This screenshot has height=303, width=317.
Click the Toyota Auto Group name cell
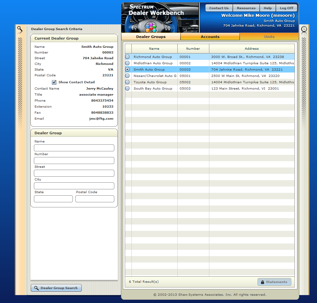tap(155, 82)
